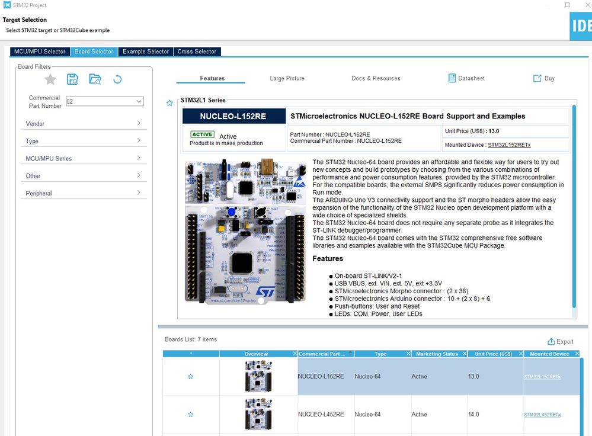
Task: Click the boards list vertical scrollbar
Action: pos(582,396)
